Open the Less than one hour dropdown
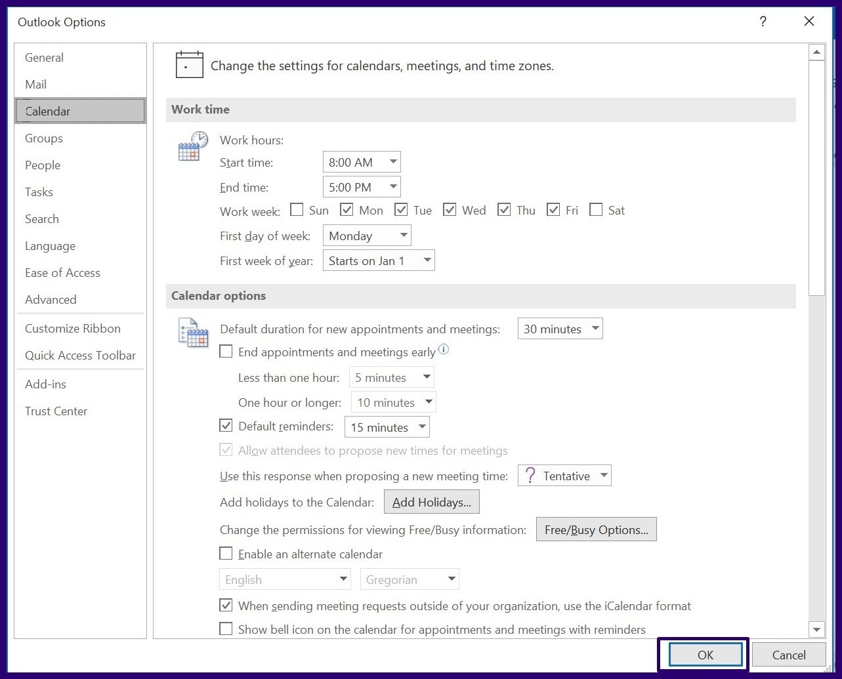842x679 pixels. click(x=392, y=377)
